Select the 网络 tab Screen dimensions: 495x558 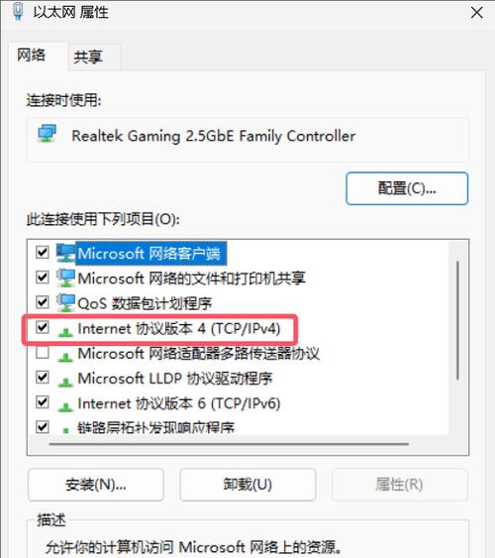[32, 56]
